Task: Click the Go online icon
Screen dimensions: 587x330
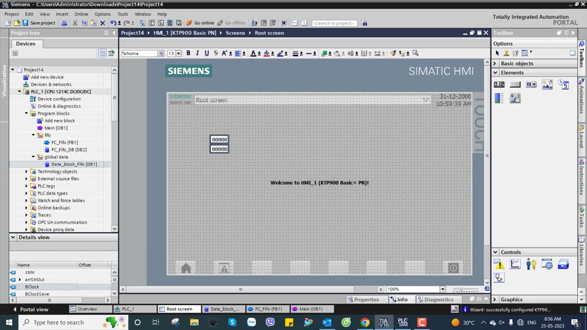Action: [189, 23]
